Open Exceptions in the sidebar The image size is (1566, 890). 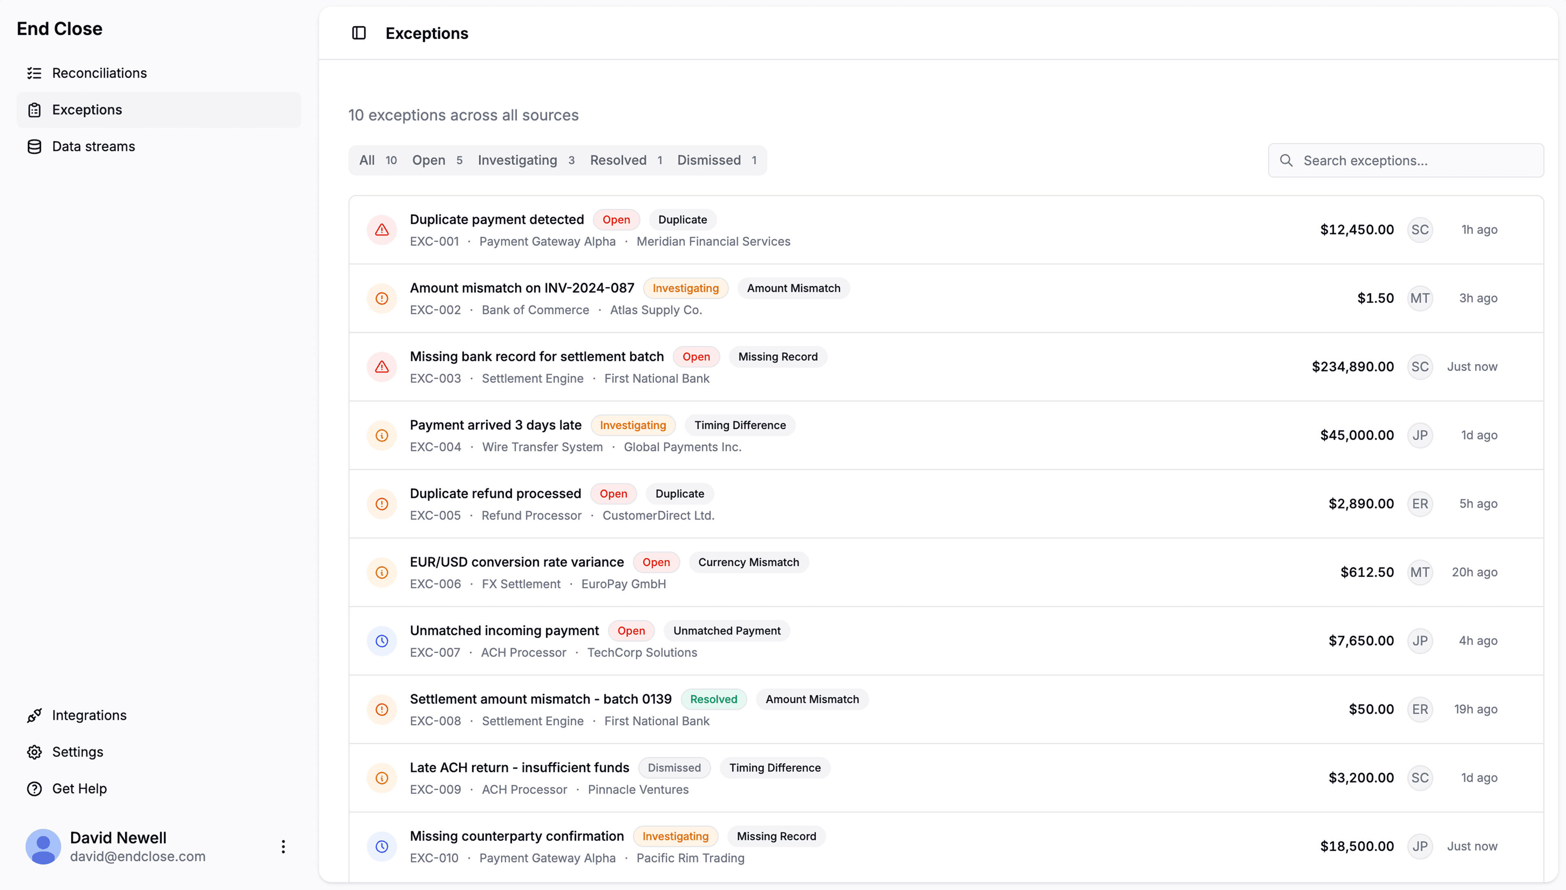click(87, 110)
